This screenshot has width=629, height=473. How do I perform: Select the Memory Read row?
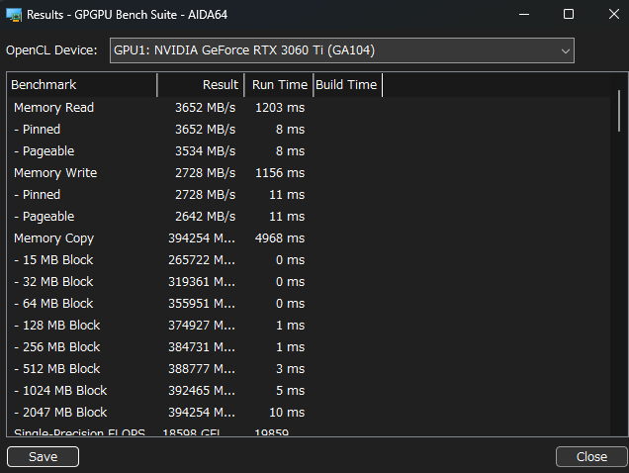point(54,108)
